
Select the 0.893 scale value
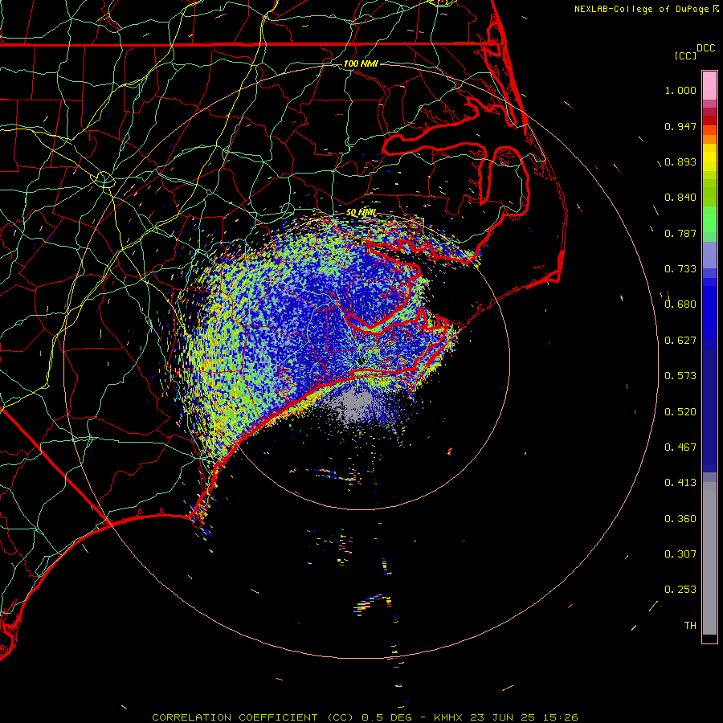point(680,161)
